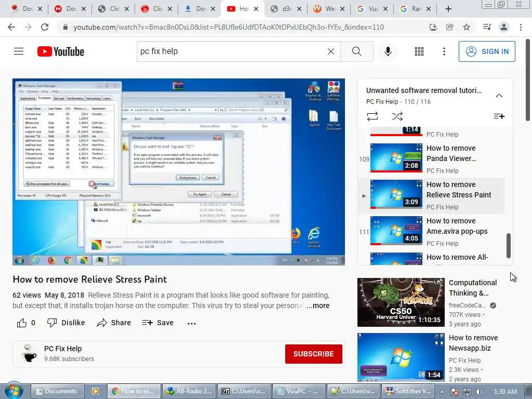Start voice search with microphone icon
532x399 pixels.
[x=388, y=51]
